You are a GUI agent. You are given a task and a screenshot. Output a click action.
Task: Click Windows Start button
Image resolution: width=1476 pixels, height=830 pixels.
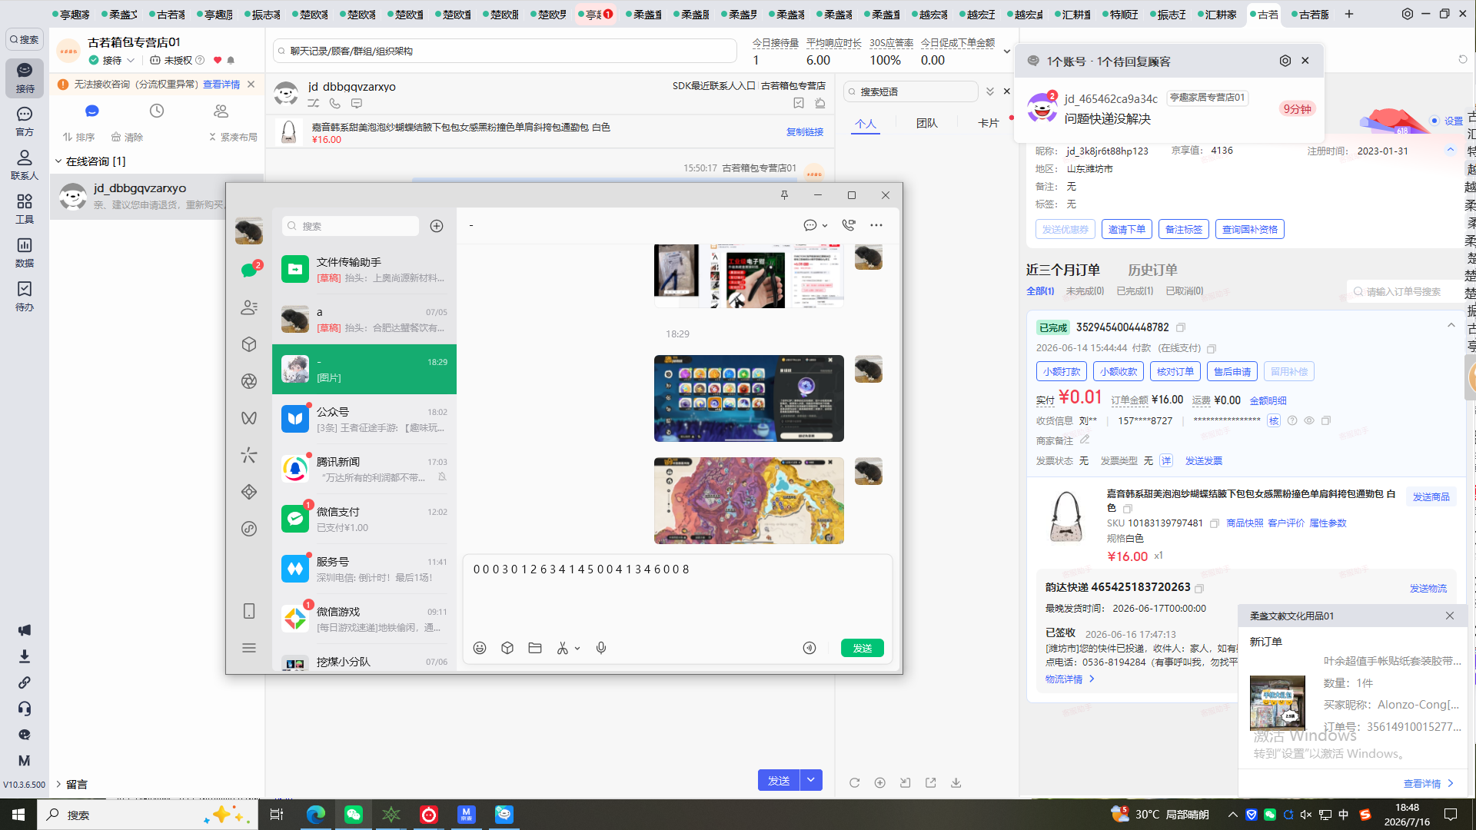[x=18, y=815]
